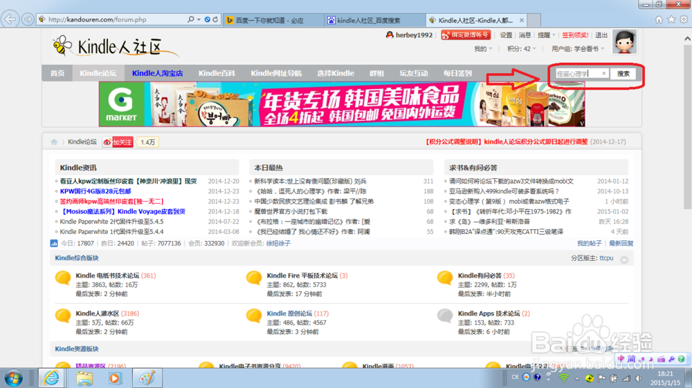Click the Gmarket 年货专场 banner ad
The width and height of the screenshot is (692, 388).
click(x=342, y=104)
